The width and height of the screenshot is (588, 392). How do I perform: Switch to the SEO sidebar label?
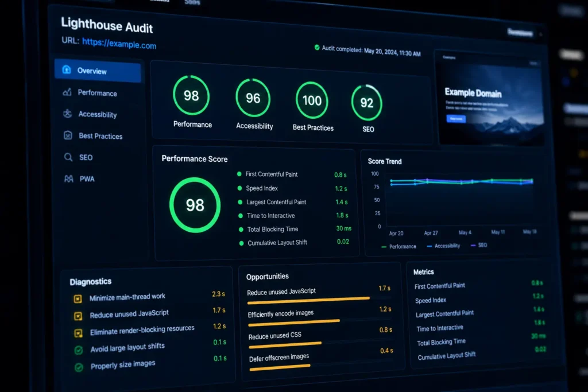coord(86,157)
